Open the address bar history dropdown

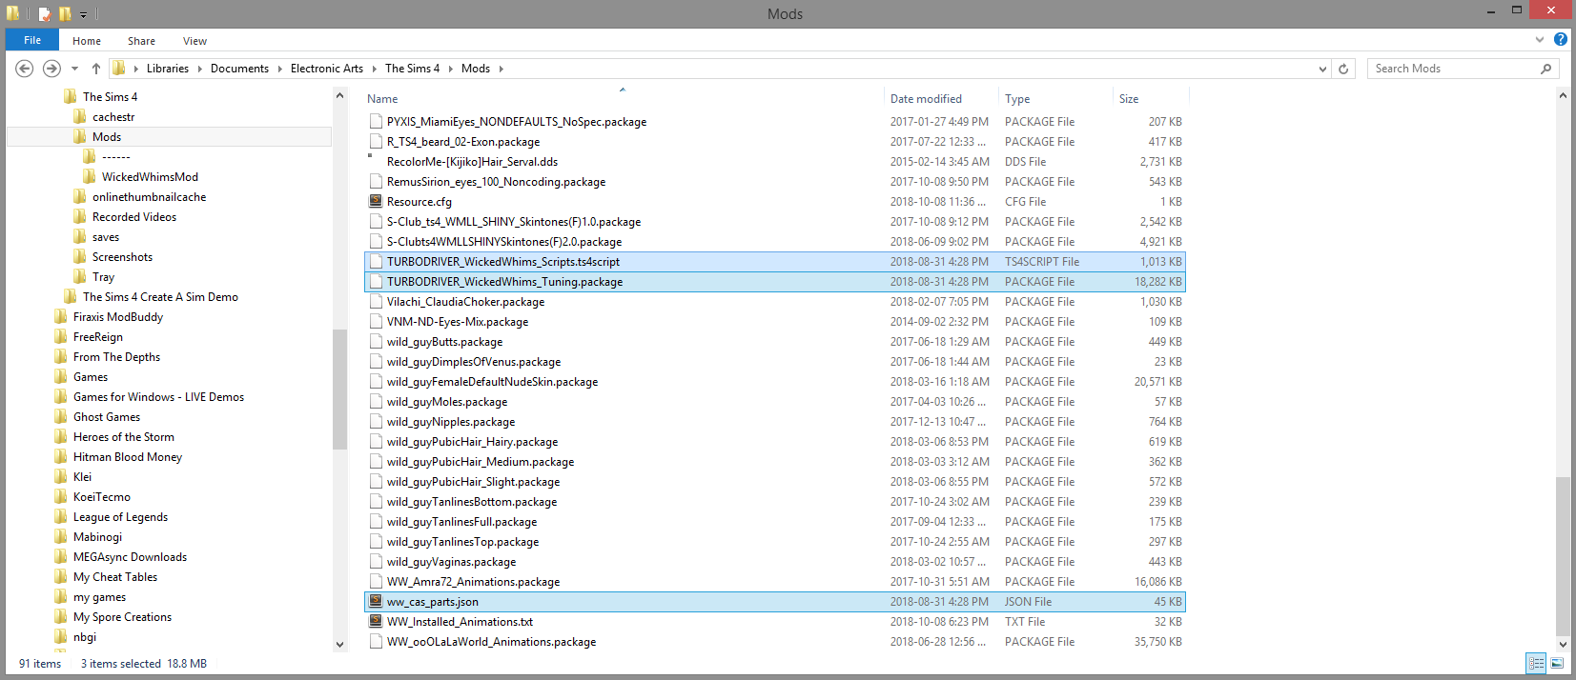pos(1322,69)
